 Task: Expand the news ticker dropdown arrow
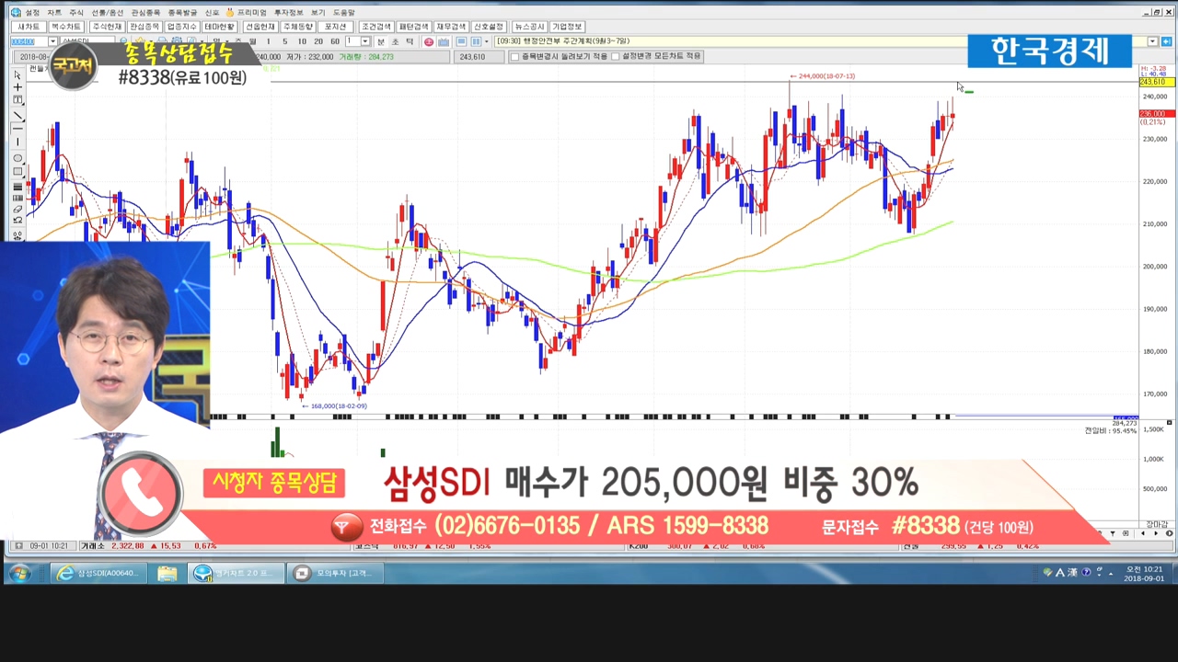click(1152, 41)
